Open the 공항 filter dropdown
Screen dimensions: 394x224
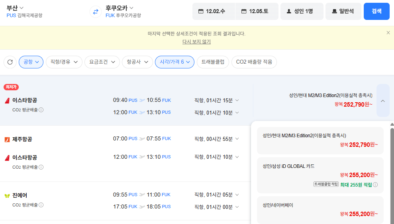(31, 62)
